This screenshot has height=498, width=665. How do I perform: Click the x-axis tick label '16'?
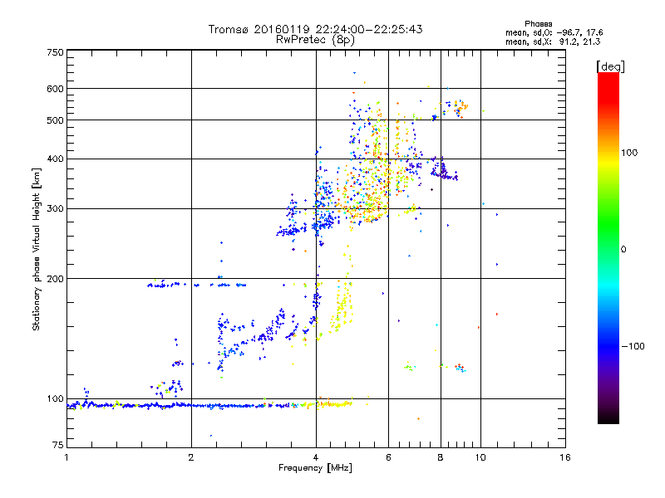565,457
